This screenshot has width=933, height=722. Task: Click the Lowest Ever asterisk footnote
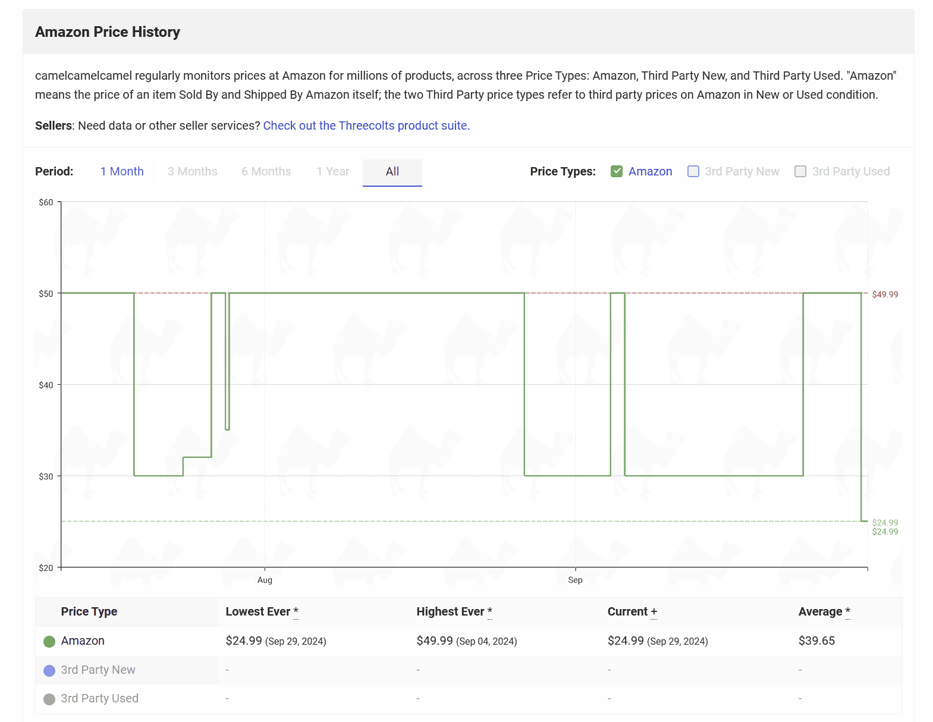point(296,611)
